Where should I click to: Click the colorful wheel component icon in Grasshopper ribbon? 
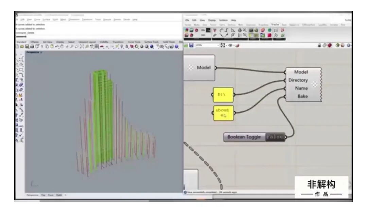point(187,30)
